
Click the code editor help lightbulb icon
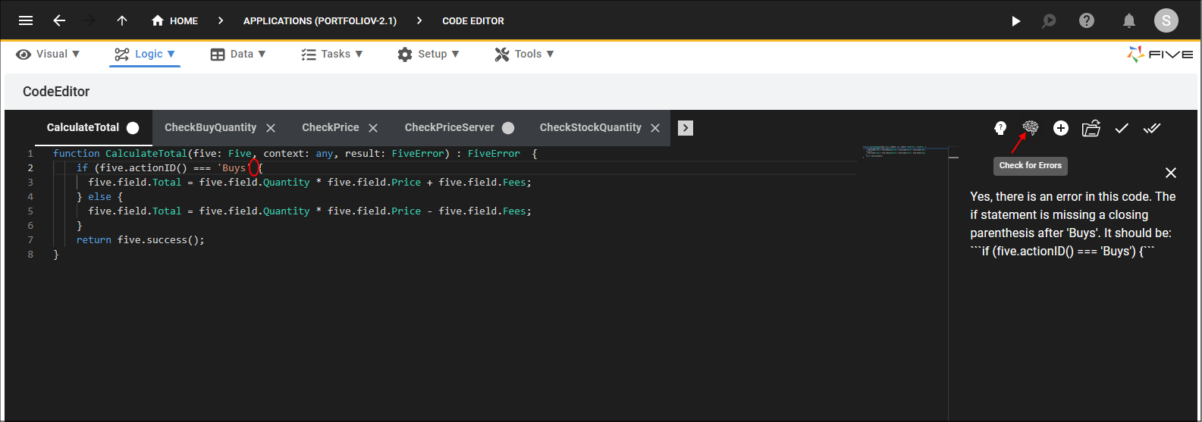[1000, 128]
